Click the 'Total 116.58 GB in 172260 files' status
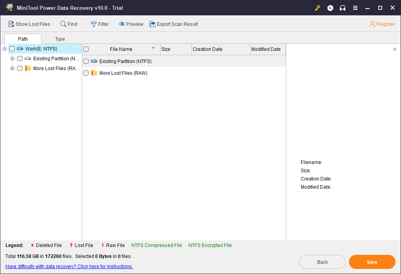 39,256
